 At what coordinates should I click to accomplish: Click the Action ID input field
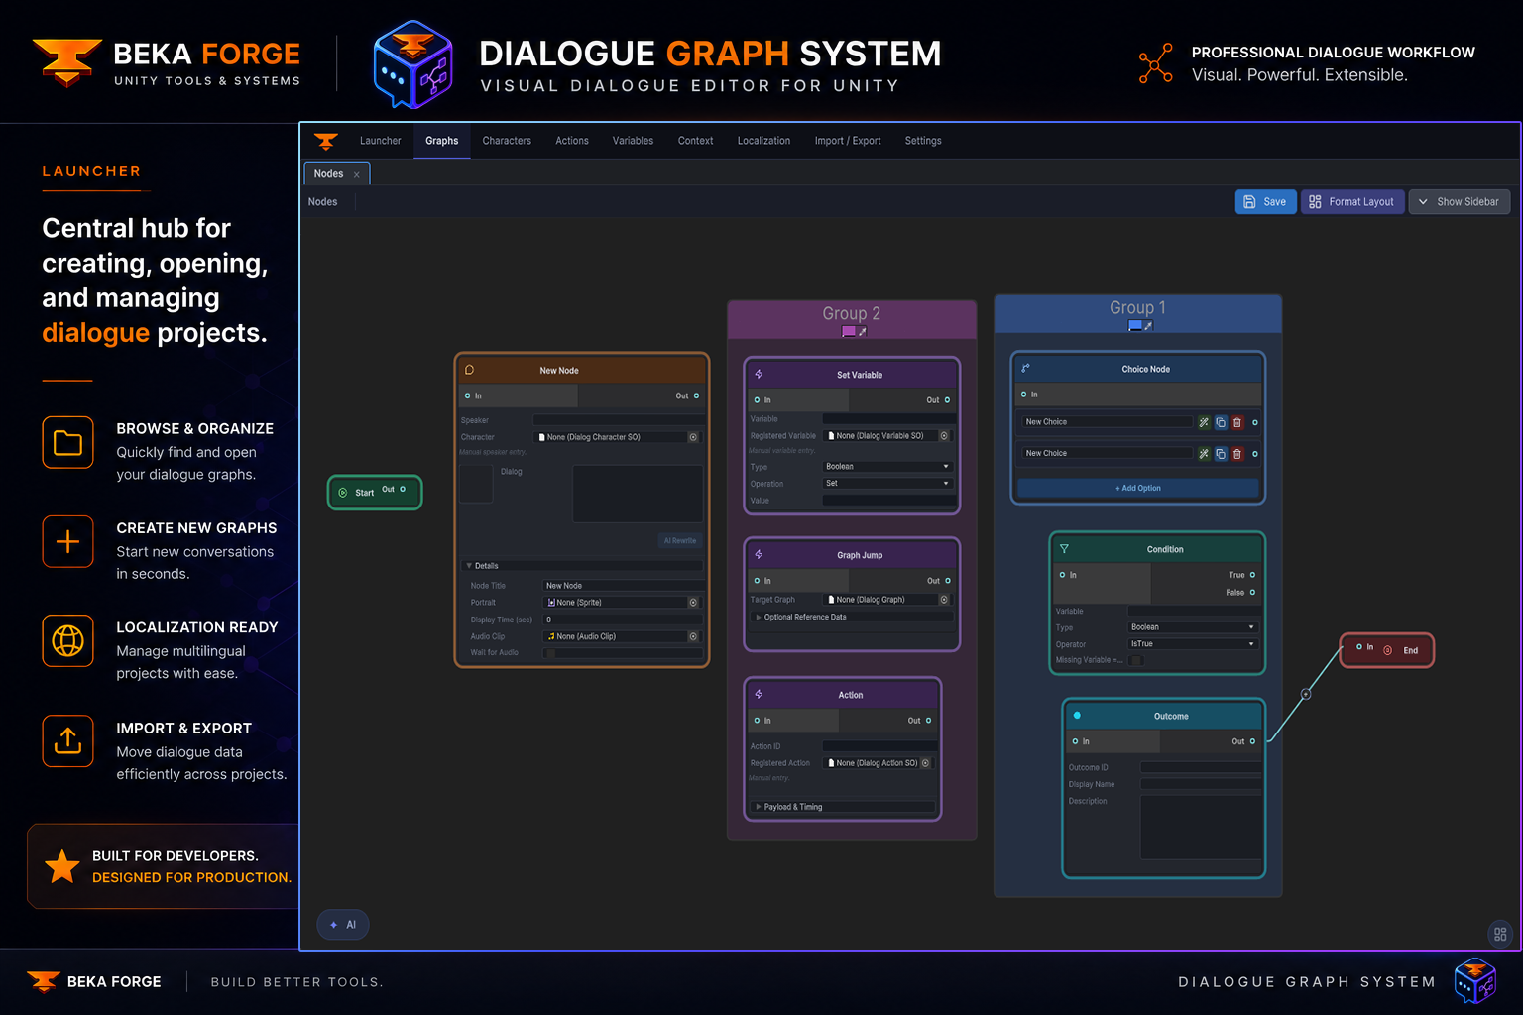point(879,746)
